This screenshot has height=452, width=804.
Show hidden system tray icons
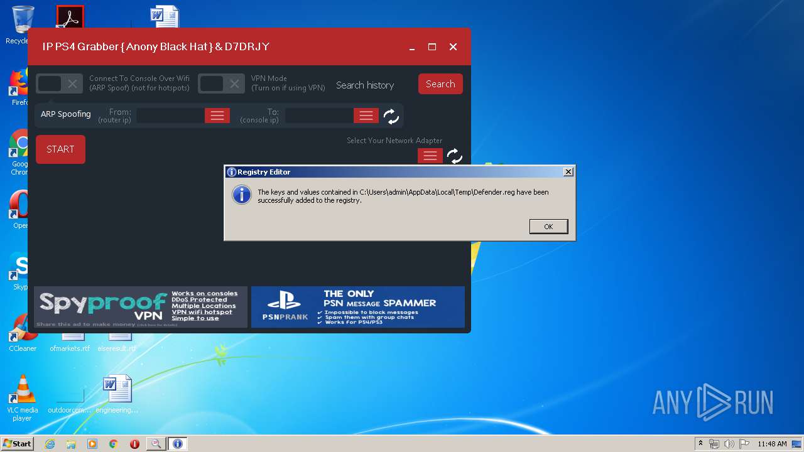[700, 444]
